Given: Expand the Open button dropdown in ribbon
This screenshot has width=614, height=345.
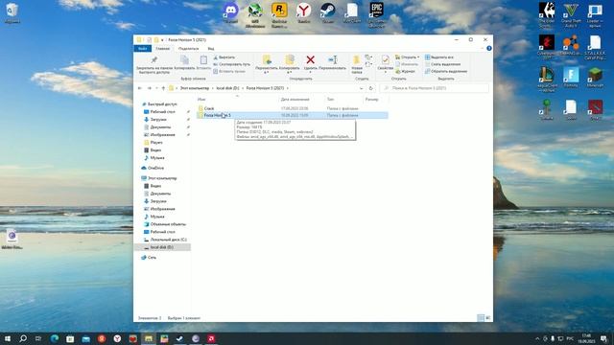Looking at the screenshot, I should point(418,57).
